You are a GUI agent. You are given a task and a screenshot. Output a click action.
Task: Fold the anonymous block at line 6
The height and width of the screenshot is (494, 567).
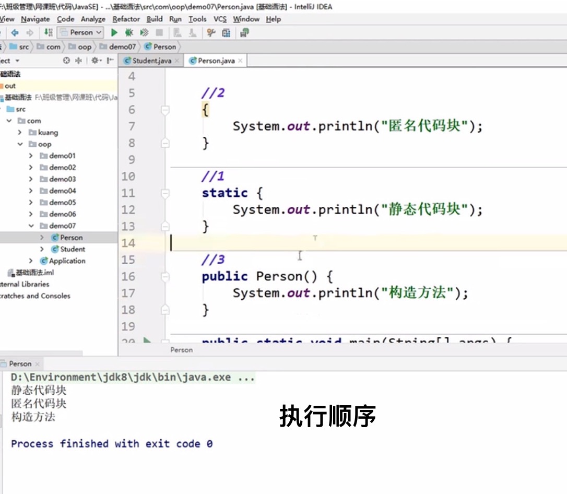click(166, 110)
